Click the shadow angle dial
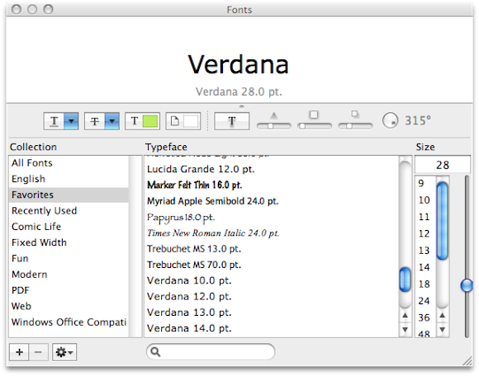 click(x=390, y=120)
